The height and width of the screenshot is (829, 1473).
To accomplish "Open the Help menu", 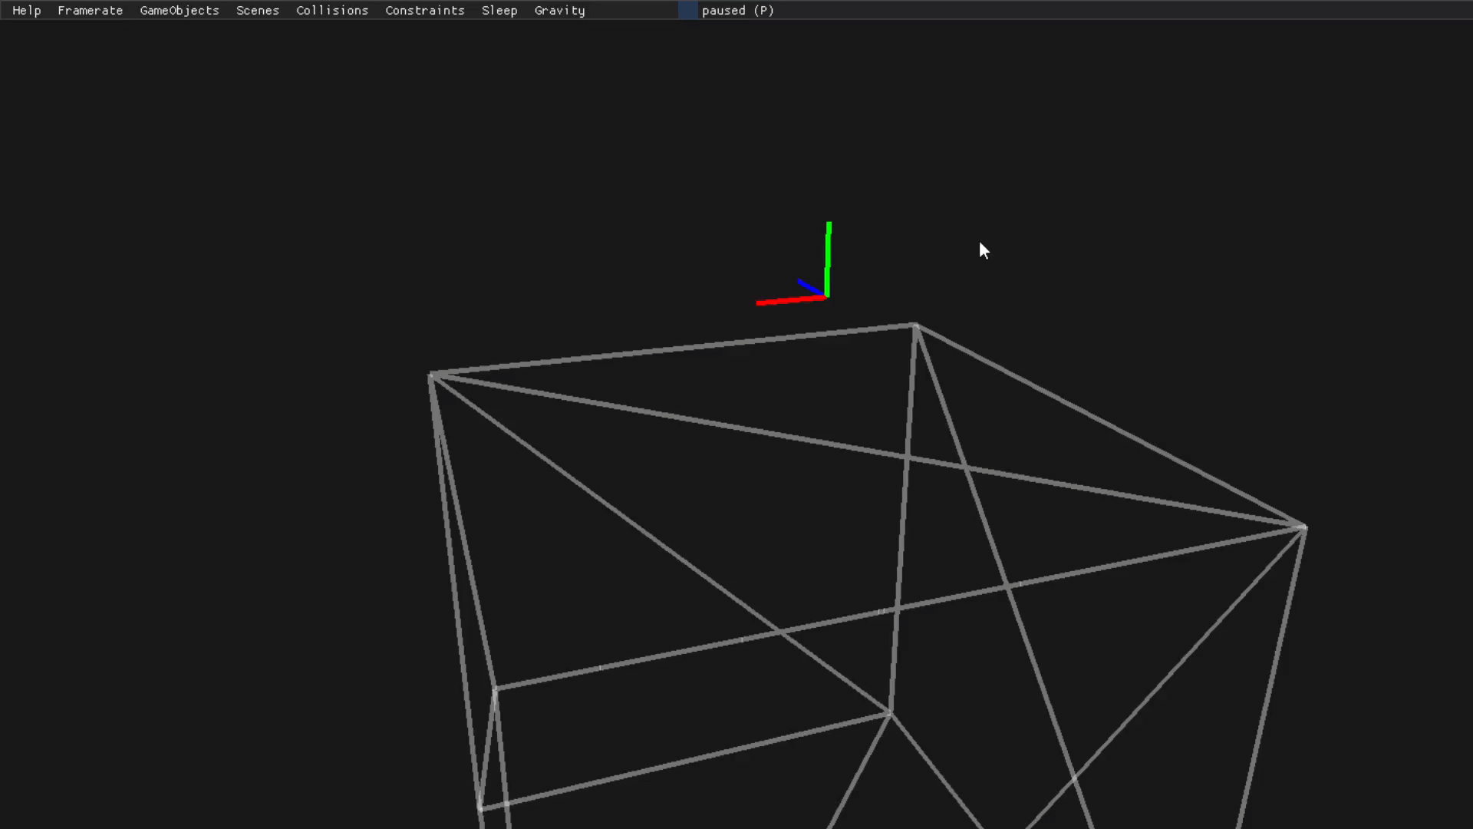I will 26,10.
